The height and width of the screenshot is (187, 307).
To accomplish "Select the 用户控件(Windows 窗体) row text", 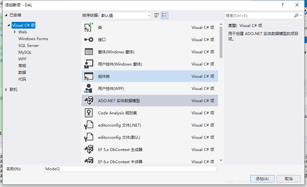I will 120,64.
